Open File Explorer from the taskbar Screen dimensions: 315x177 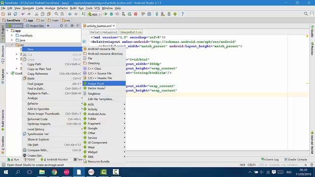pyautogui.click(x=42, y=172)
